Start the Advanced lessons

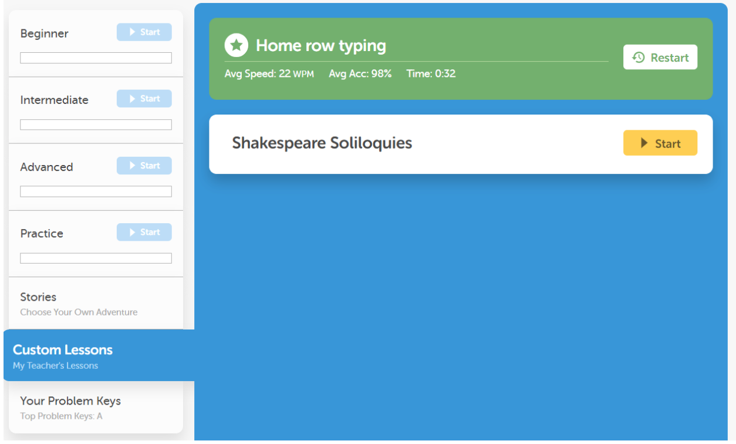click(x=144, y=165)
